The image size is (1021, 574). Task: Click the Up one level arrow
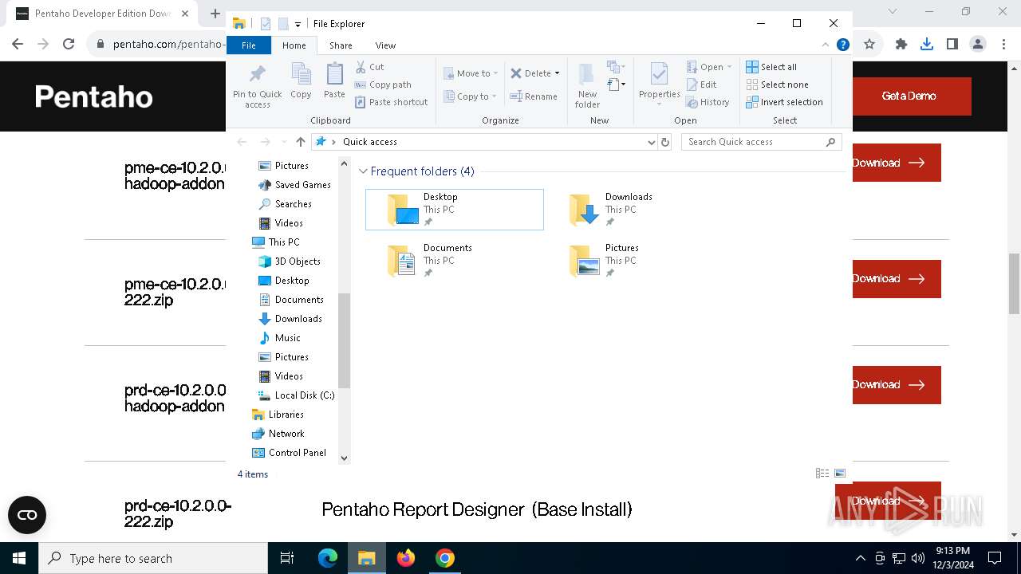click(300, 142)
